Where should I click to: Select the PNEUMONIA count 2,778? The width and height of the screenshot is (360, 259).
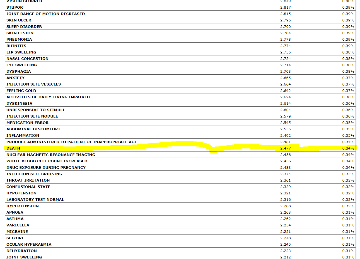pos(286,40)
